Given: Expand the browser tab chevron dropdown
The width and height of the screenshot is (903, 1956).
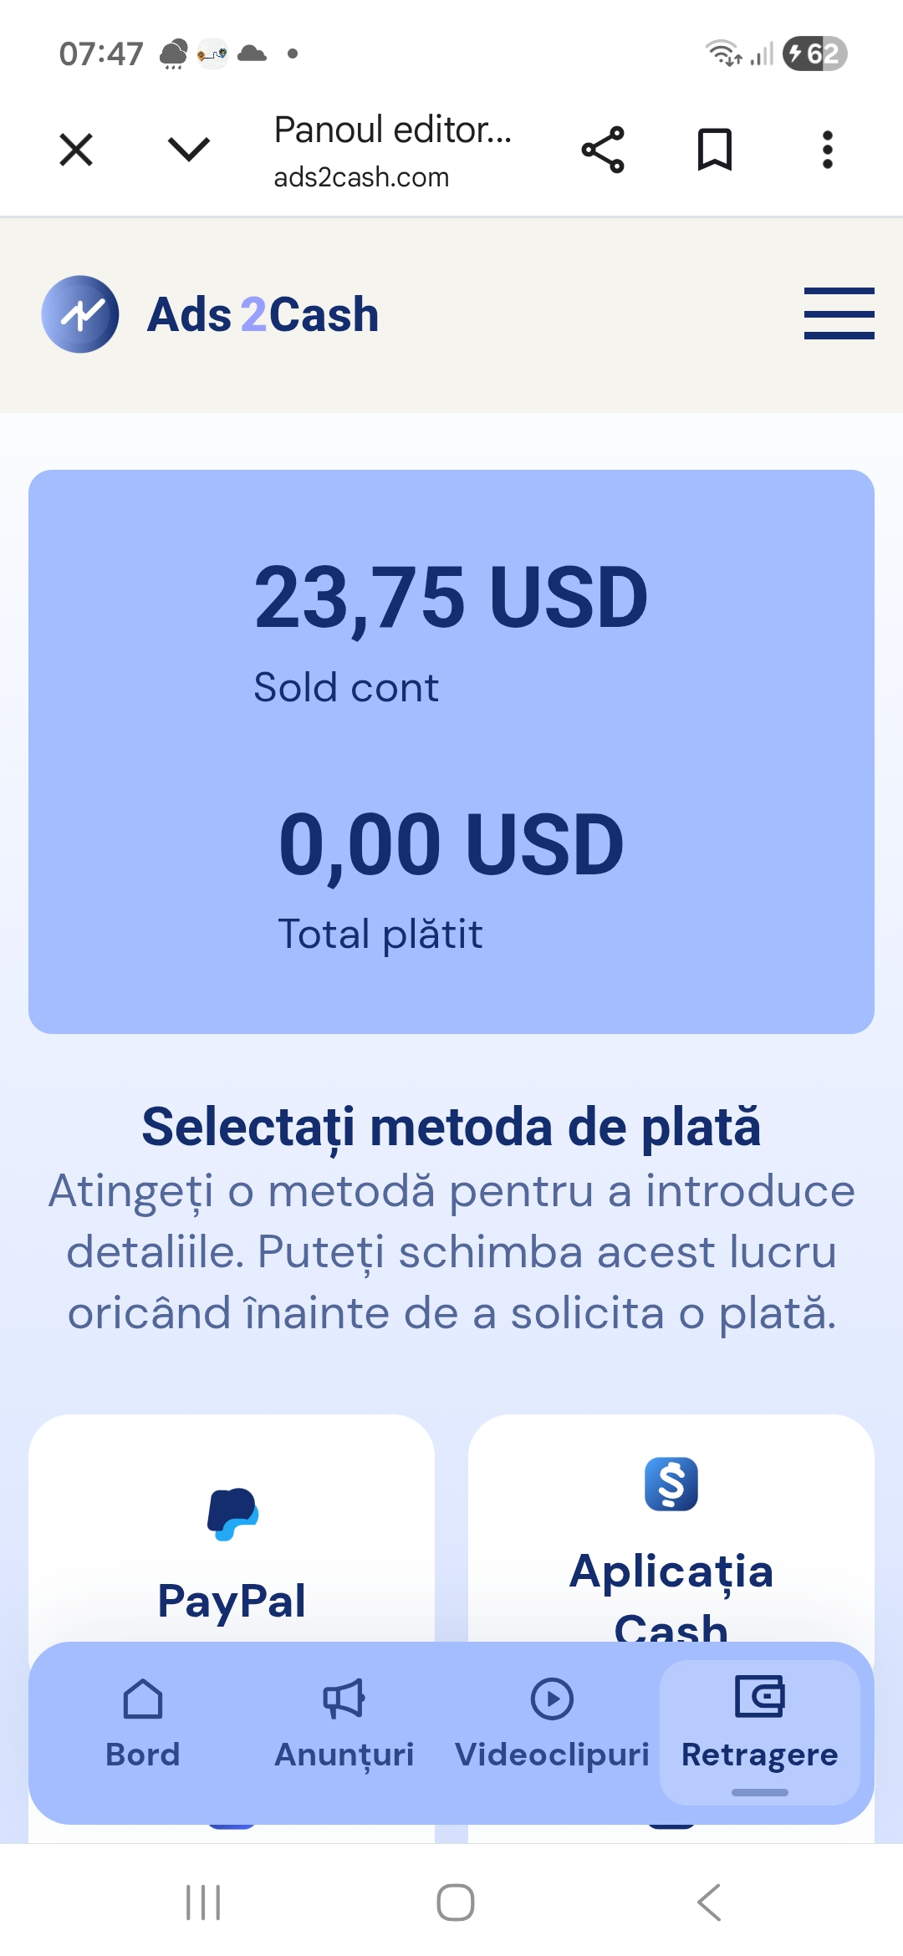Looking at the screenshot, I should (x=188, y=150).
